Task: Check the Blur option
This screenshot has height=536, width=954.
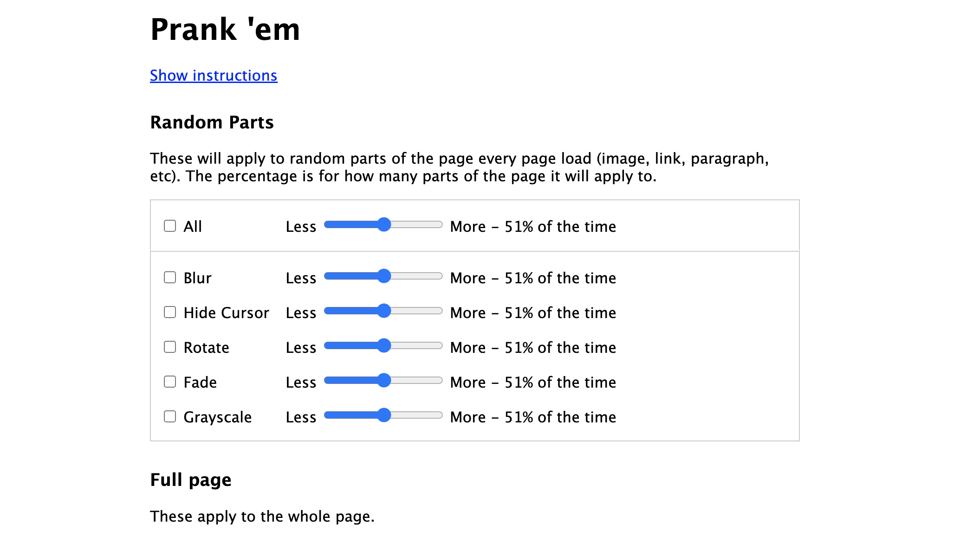Action: click(170, 277)
